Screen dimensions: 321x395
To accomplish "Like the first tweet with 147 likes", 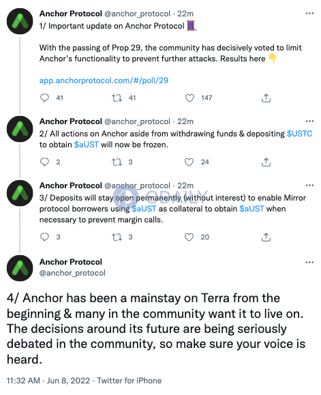I will pos(189,98).
